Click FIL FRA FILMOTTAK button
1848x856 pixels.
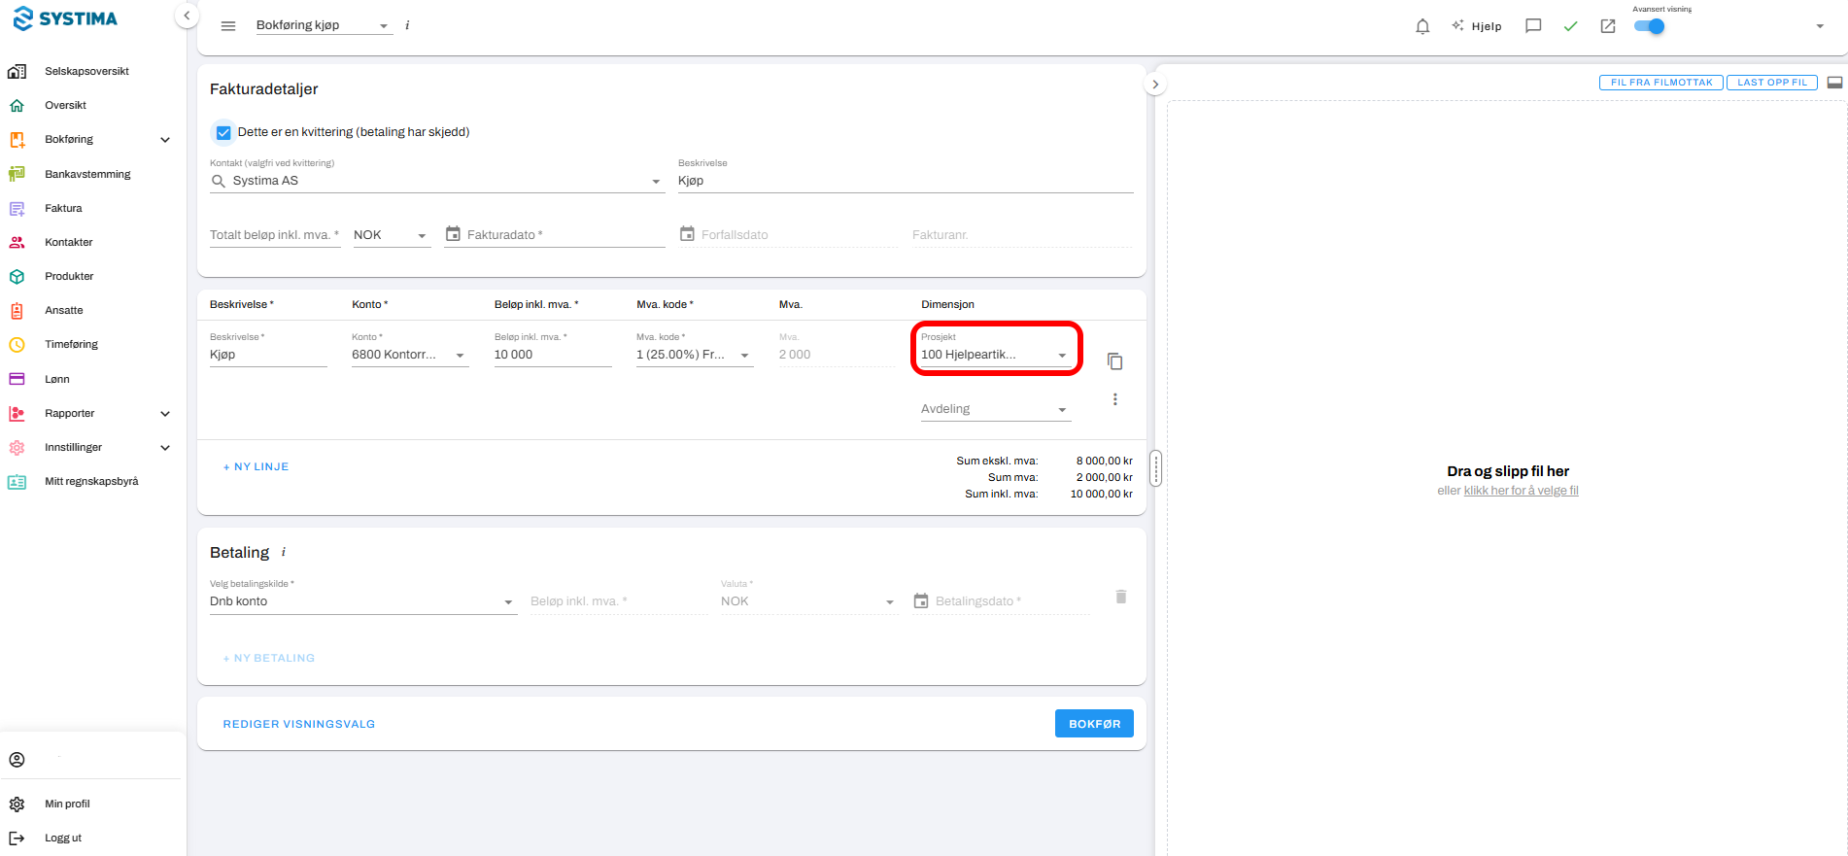click(1661, 83)
